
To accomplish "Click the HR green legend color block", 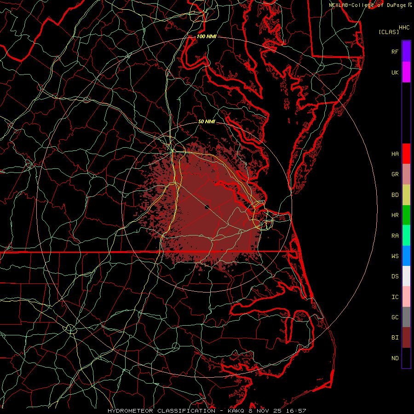I will (x=406, y=215).
